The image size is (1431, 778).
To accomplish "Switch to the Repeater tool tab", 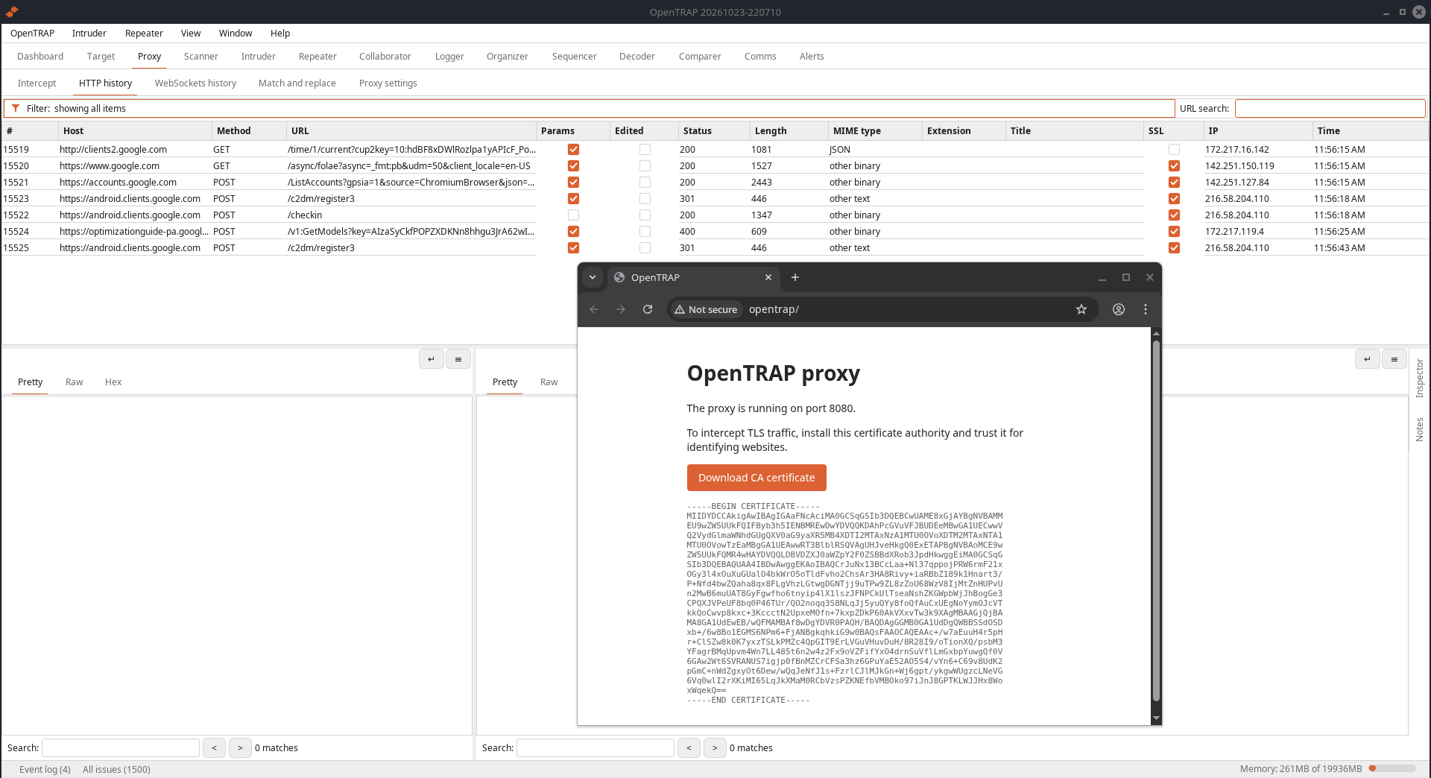I will click(x=318, y=56).
